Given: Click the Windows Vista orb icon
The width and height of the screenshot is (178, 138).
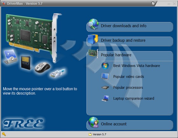Looking at the screenshot, I should pyautogui.click(x=105, y=65).
